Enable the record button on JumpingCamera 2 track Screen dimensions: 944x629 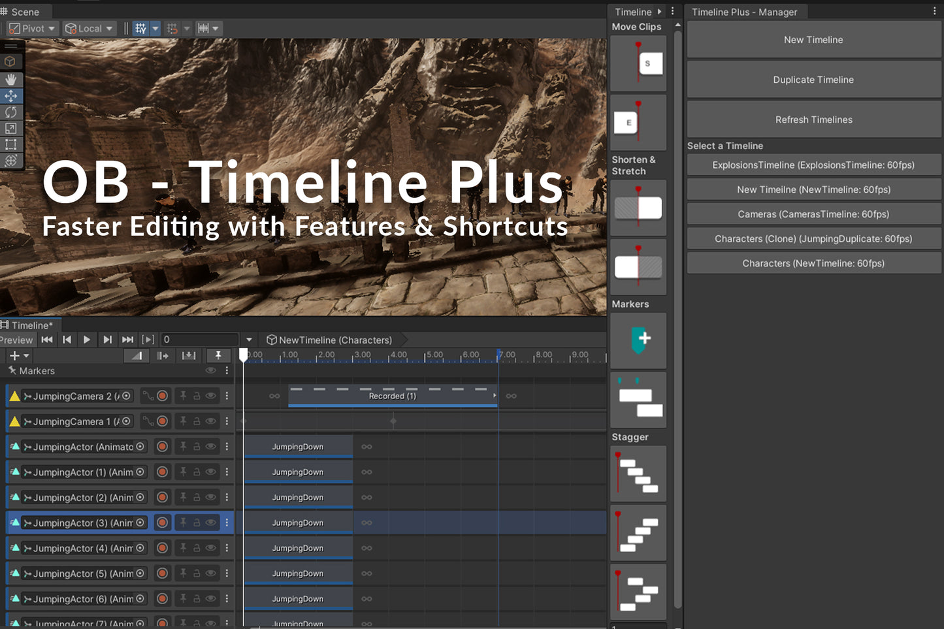(163, 395)
